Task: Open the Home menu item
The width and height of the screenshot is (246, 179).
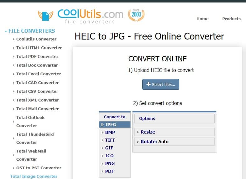Action: click(202, 19)
